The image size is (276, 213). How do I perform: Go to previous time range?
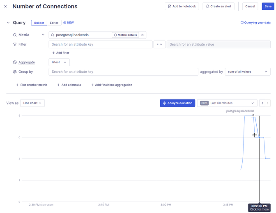(262, 103)
